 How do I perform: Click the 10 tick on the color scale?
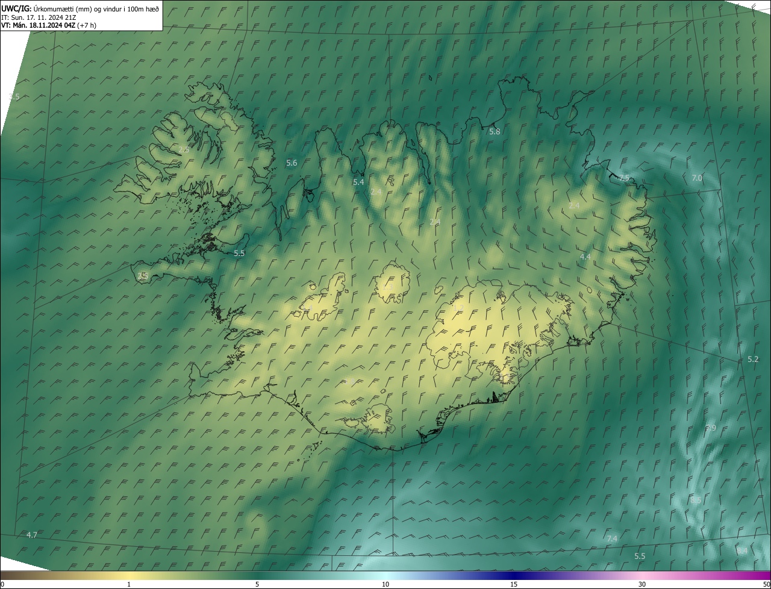tap(385, 584)
